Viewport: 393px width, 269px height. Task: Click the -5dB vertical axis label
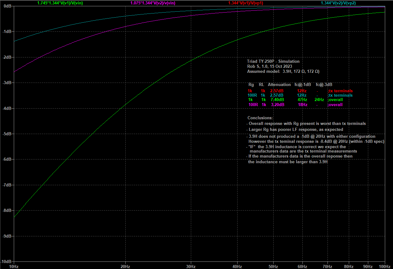7,134
